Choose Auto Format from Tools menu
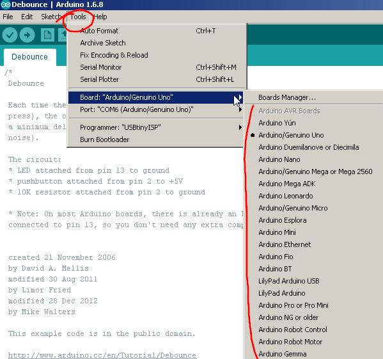This screenshot has width=383, height=359. [x=156, y=31]
